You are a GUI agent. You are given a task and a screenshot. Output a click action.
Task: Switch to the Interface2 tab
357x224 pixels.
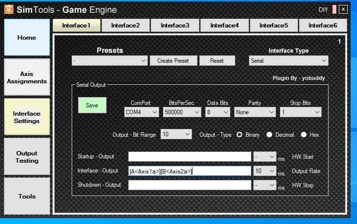tap(125, 25)
